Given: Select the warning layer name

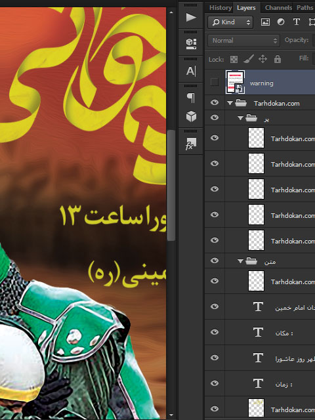Looking at the screenshot, I should point(261,83).
